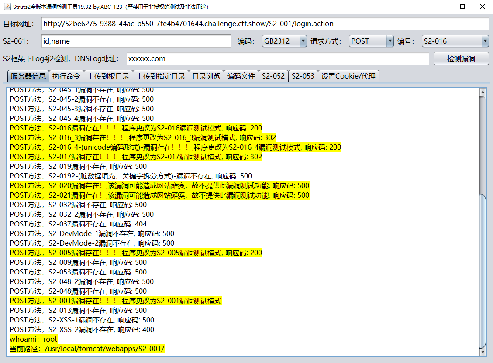Image resolution: width=493 pixels, height=363 pixels.
Task: Click the S2-021漏洞存在 result line
Action: (159, 195)
